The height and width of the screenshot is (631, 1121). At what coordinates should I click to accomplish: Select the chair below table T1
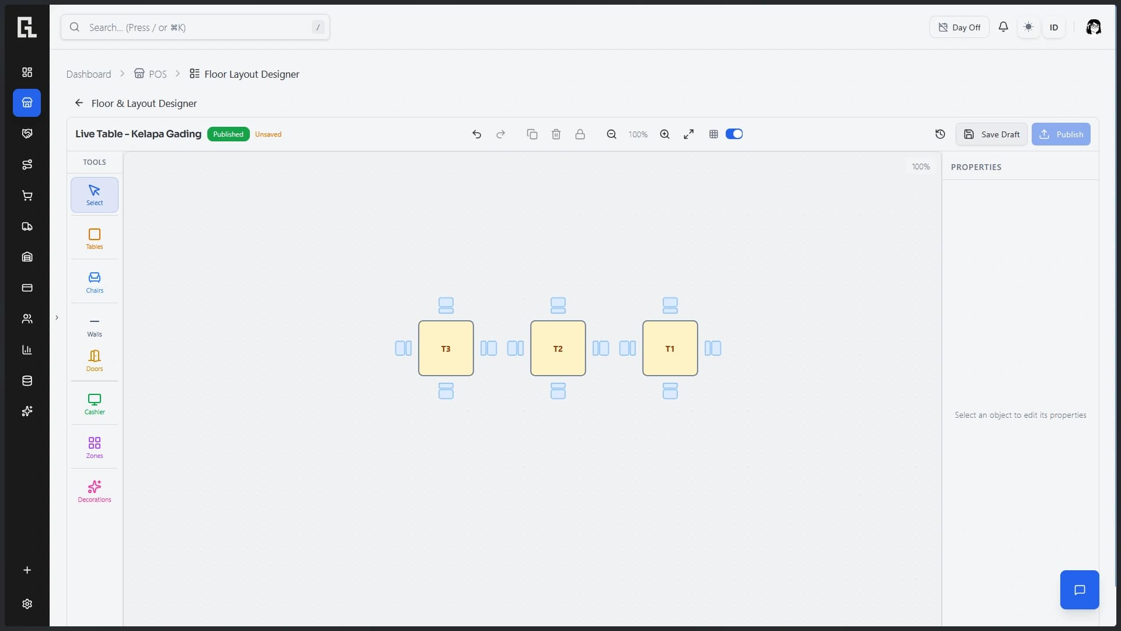click(x=670, y=391)
